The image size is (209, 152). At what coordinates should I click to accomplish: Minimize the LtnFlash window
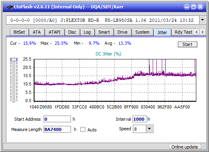[187, 7]
